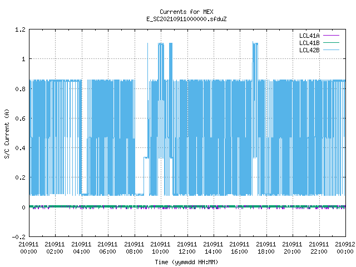Click the LCL42B legend label
Viewport: 356px width, 267px height.
coord(309,50)
